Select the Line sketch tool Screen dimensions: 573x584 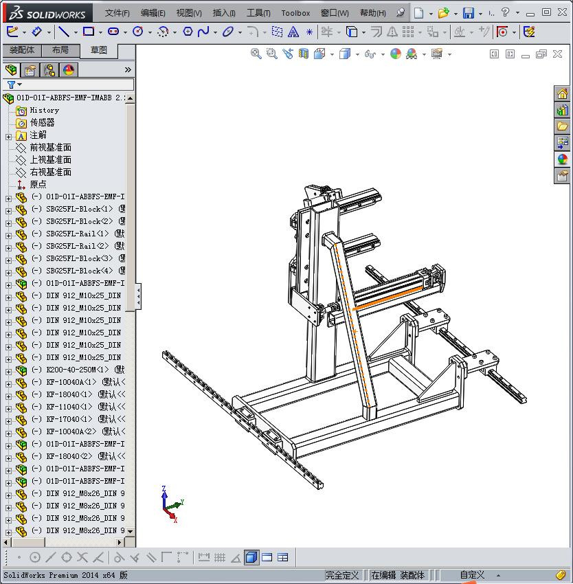coord(64,32)
